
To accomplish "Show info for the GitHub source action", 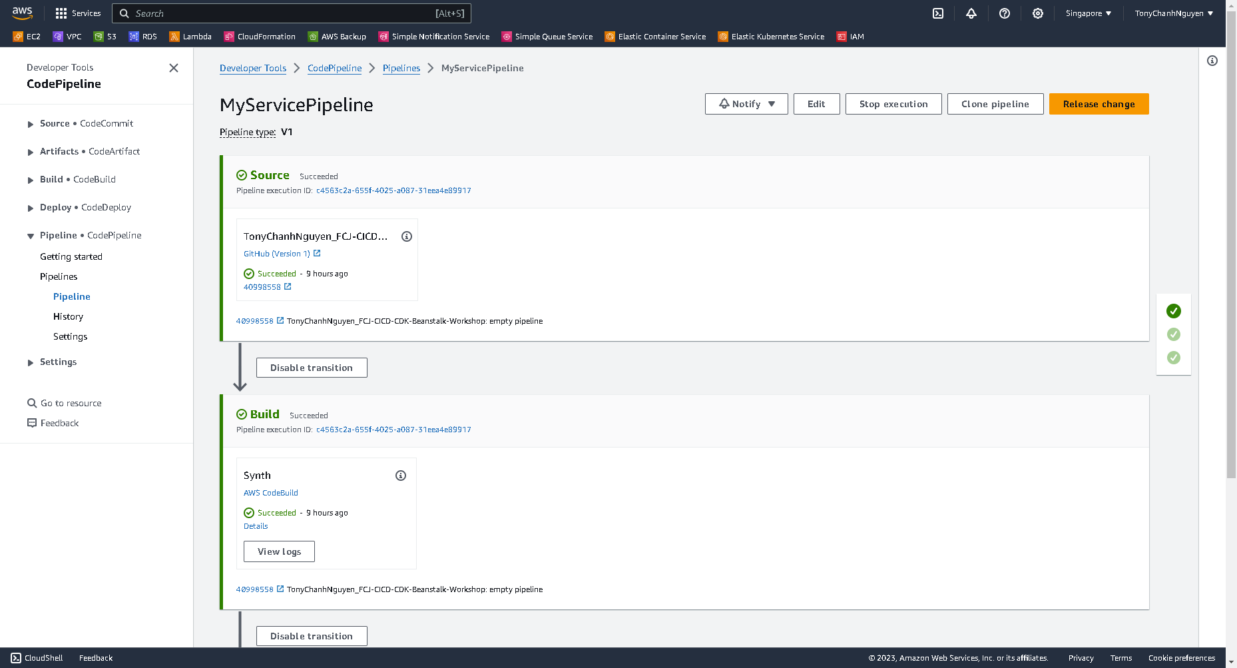I will tap(407, 236).
